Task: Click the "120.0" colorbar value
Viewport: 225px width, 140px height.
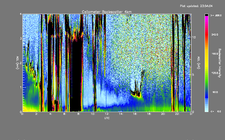Action: point(215,73)
